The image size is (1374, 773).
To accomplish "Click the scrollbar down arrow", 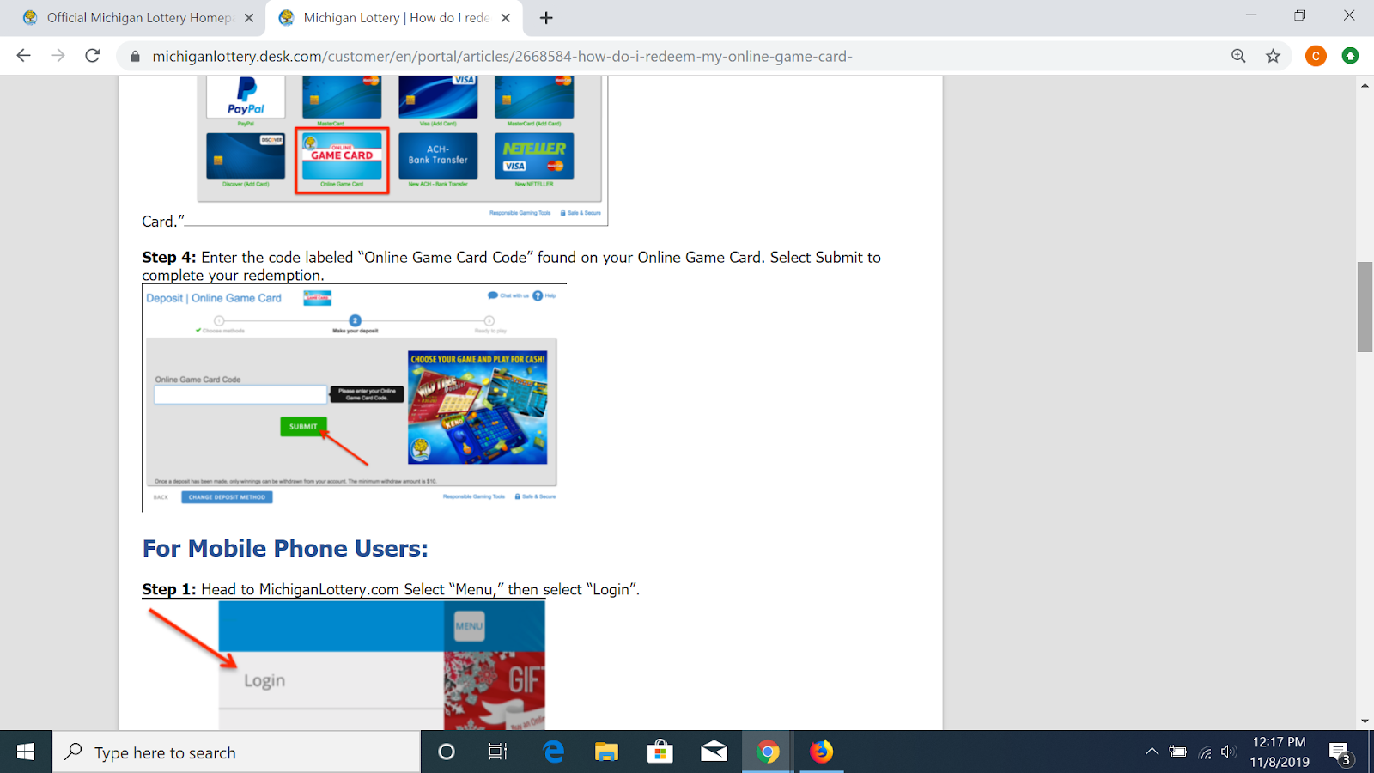I will click(1365, 721).
